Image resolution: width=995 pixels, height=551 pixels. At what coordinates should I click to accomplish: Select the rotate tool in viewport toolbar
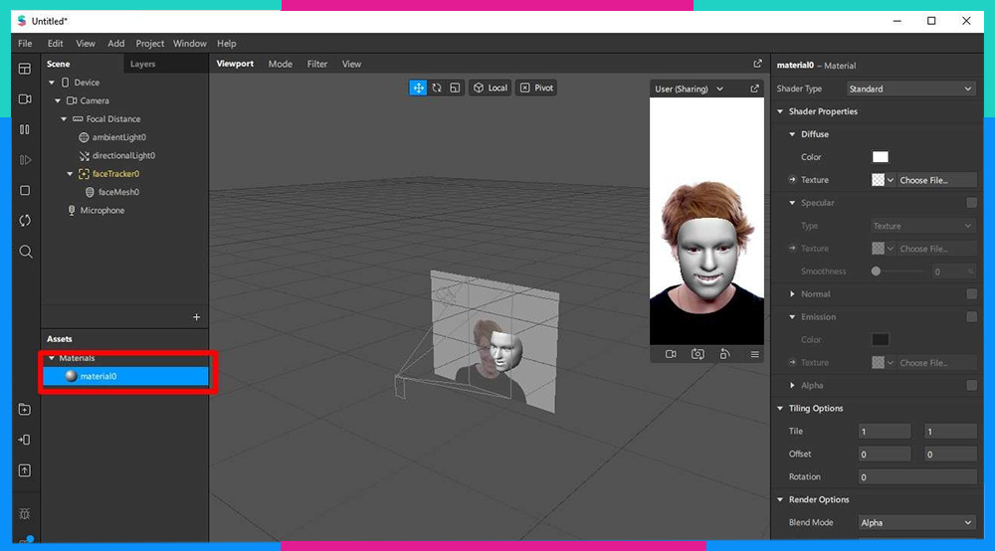[437, 89]
